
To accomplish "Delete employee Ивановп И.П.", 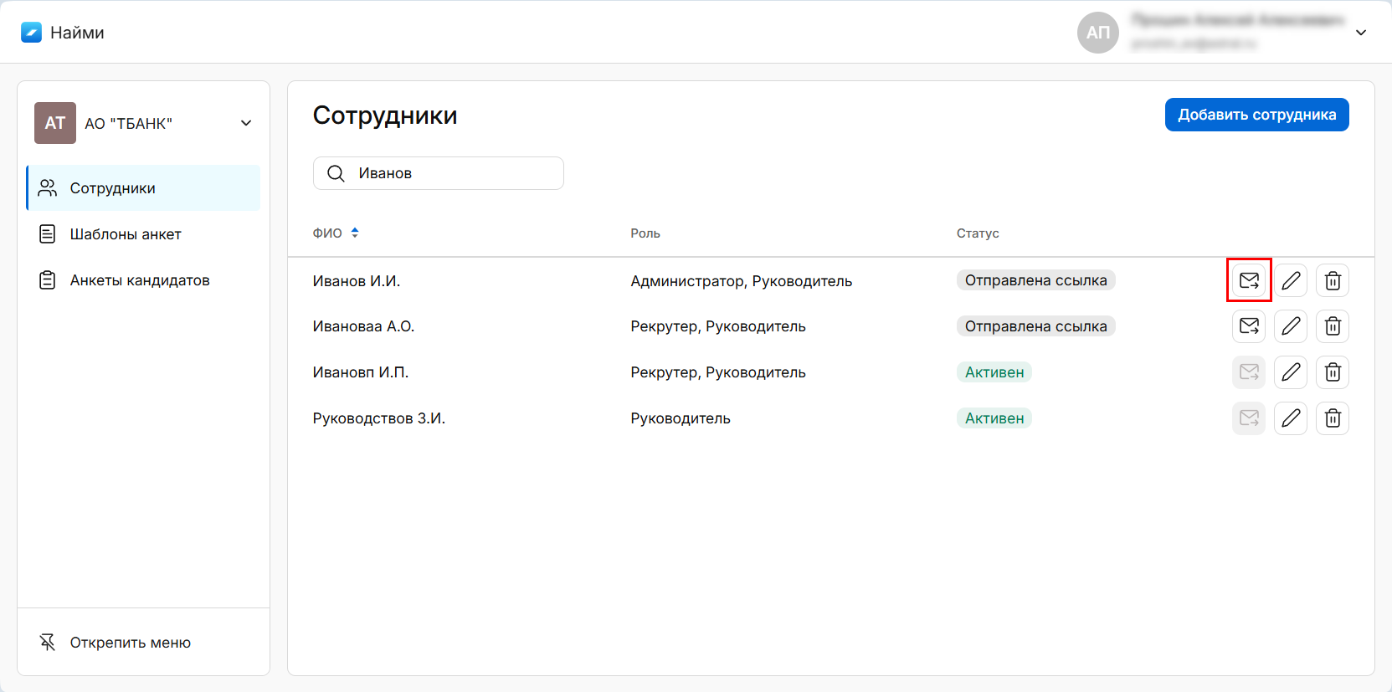I will tap(1333, 372).
